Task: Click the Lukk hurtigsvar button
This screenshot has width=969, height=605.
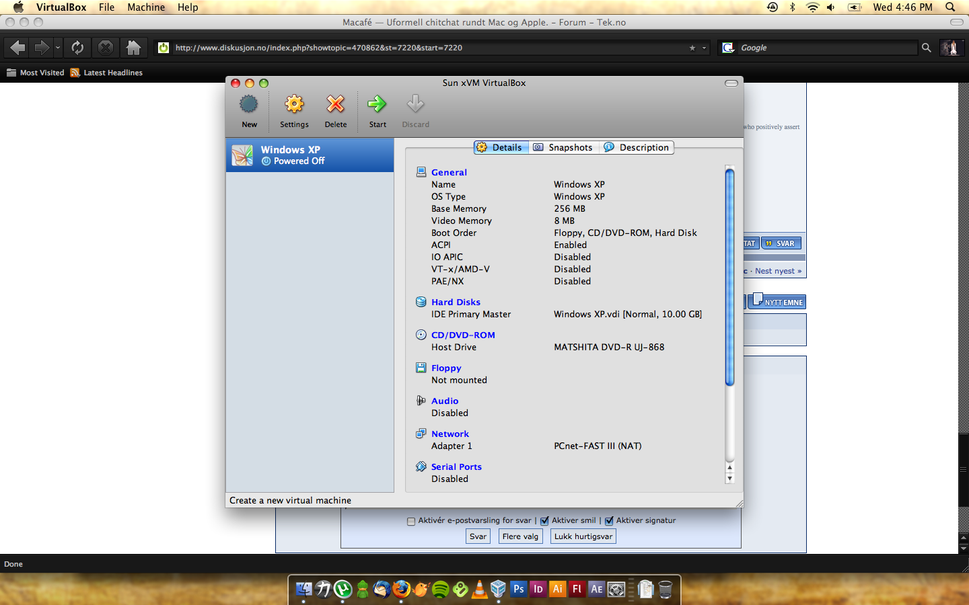Action: tap(583, 536)
